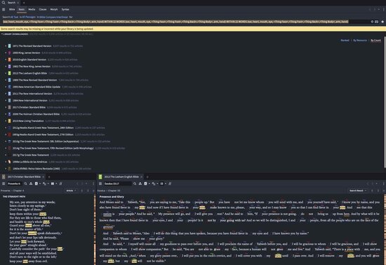Viewport: 386px width, 265px height.
Task: Click the 1984 New International Version row
Action: click(42, 100)
